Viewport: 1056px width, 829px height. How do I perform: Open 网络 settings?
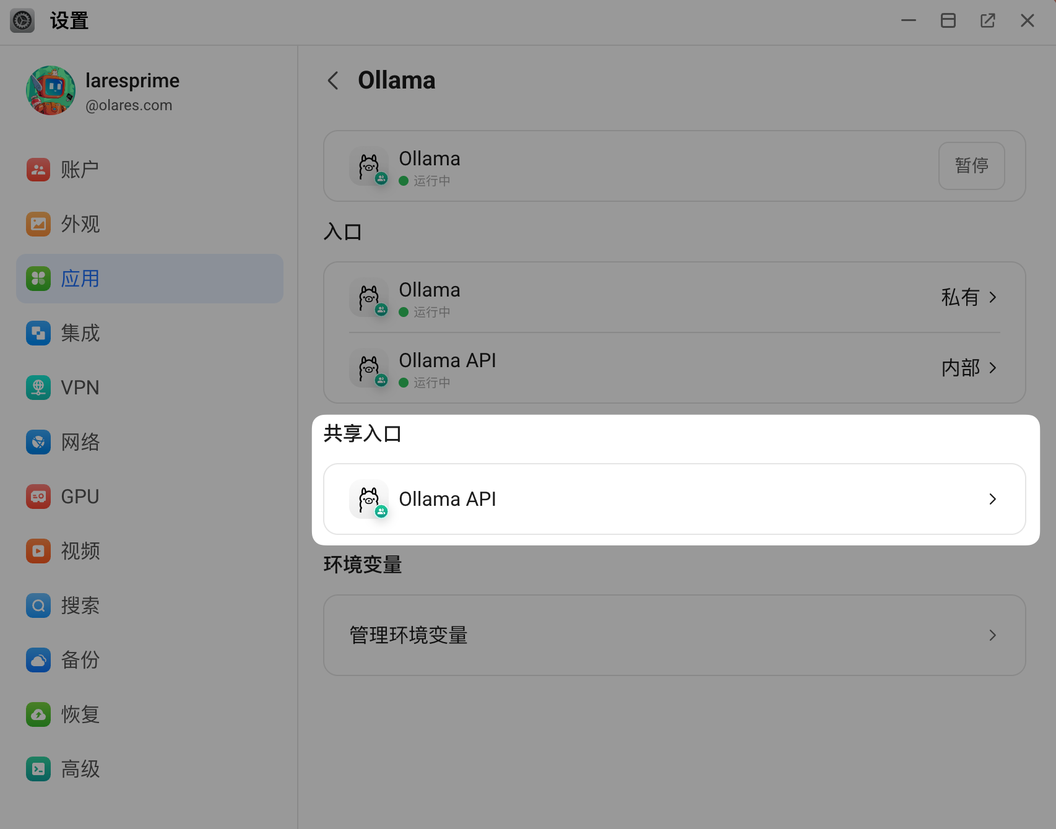150,442
